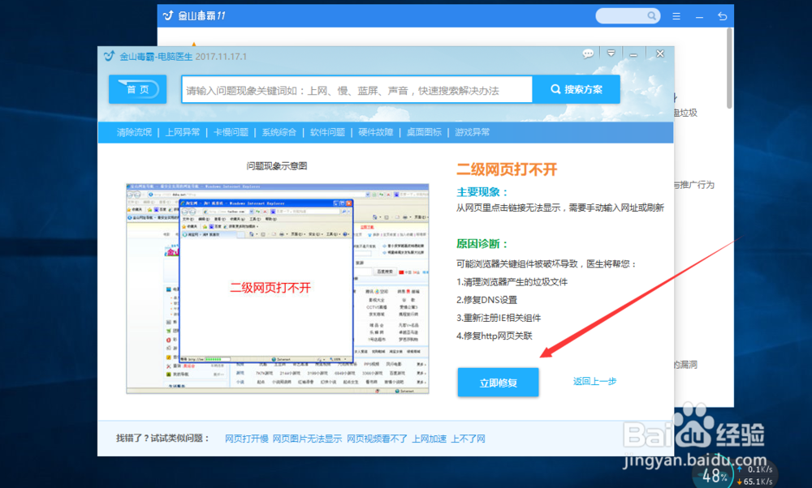Click the problem illustration screenshot thumbnail
Viewport: 812px width, 488px height.
coord(278,289)
